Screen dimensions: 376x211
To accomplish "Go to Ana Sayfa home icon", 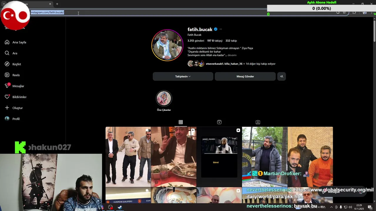I will point(7,42).
